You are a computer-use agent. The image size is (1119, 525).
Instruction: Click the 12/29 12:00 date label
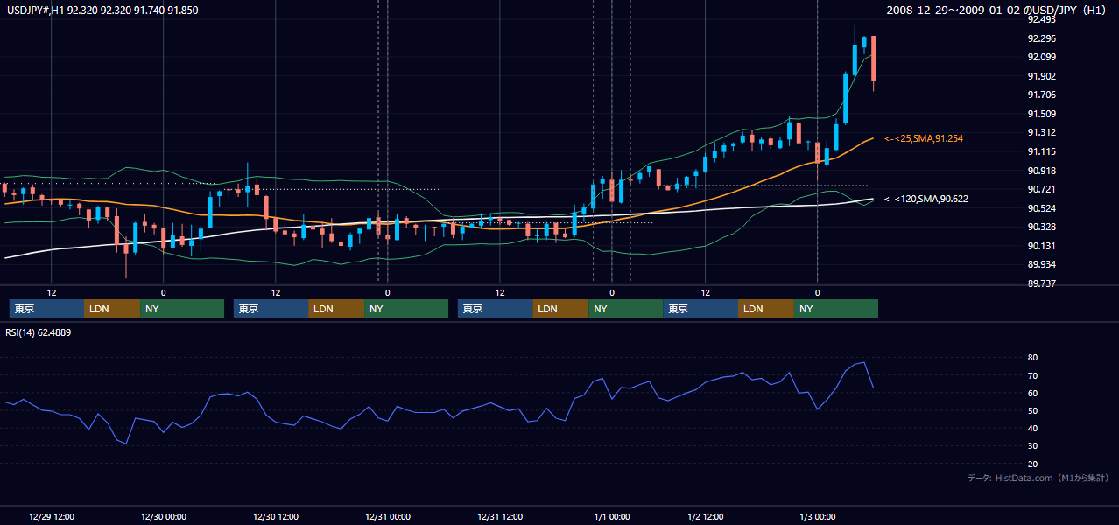point(52,516)
